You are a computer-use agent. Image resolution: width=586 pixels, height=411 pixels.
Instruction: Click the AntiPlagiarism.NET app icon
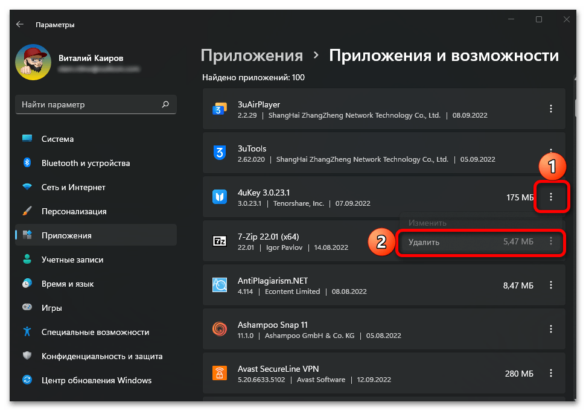click(x=220, y=285)
